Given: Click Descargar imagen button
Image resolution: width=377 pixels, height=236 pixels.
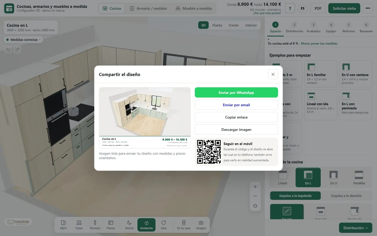Looking at the screenshot, I should (x=236, y=130).
